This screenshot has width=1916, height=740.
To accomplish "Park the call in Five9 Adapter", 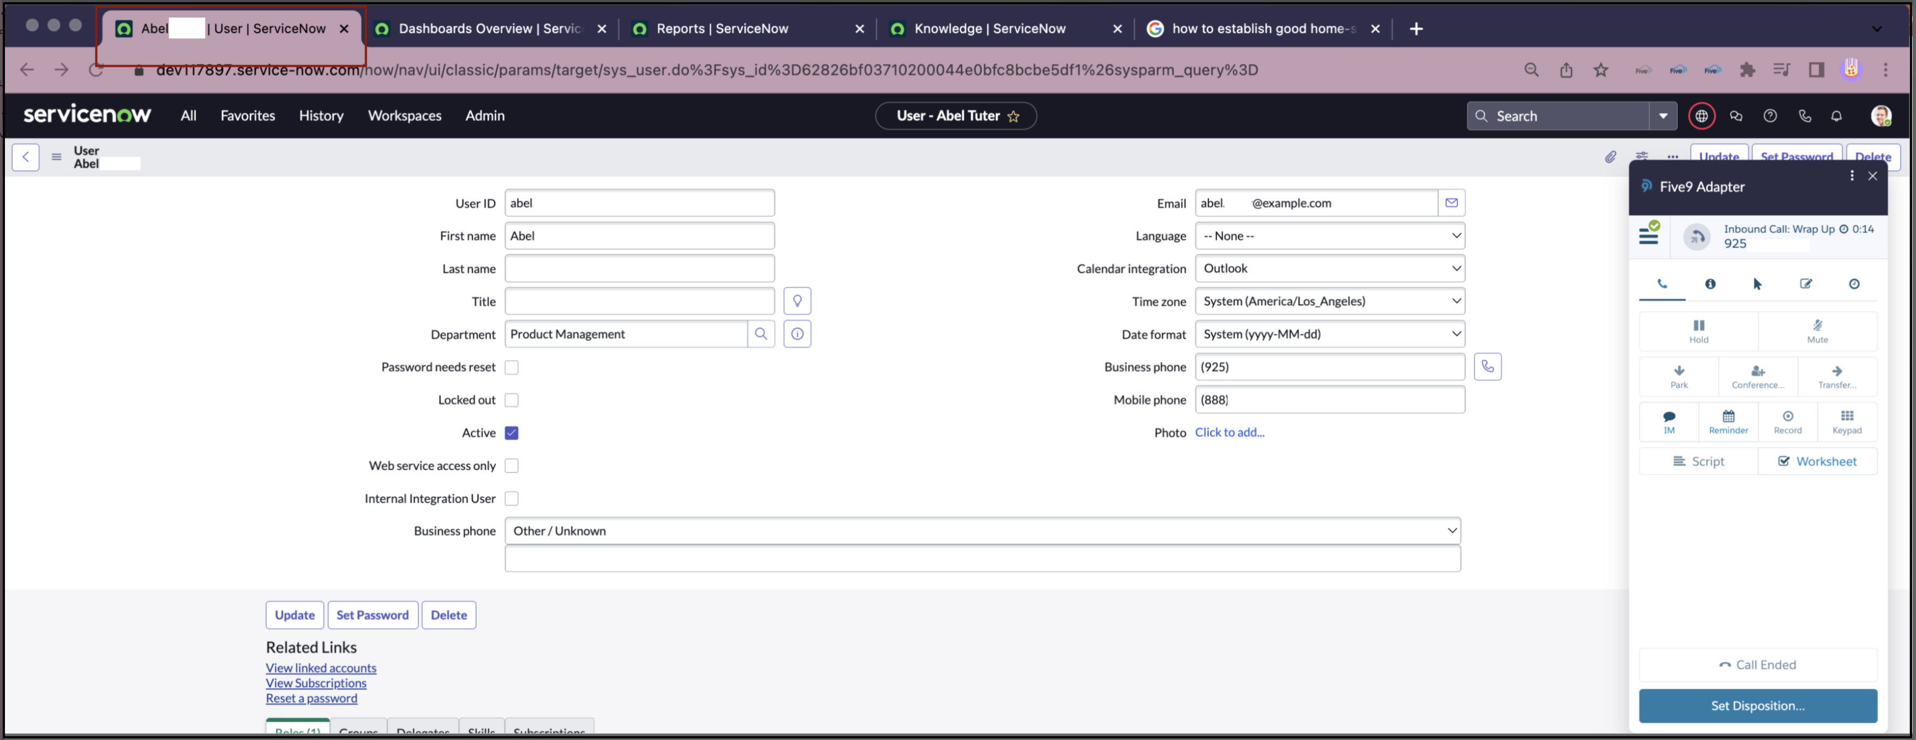I will (x=1679, y=377).
